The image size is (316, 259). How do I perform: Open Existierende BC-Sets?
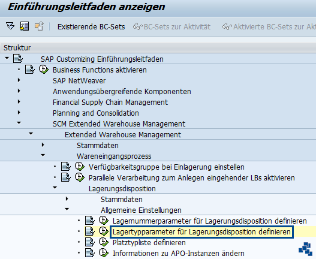[x=91, y=27]
